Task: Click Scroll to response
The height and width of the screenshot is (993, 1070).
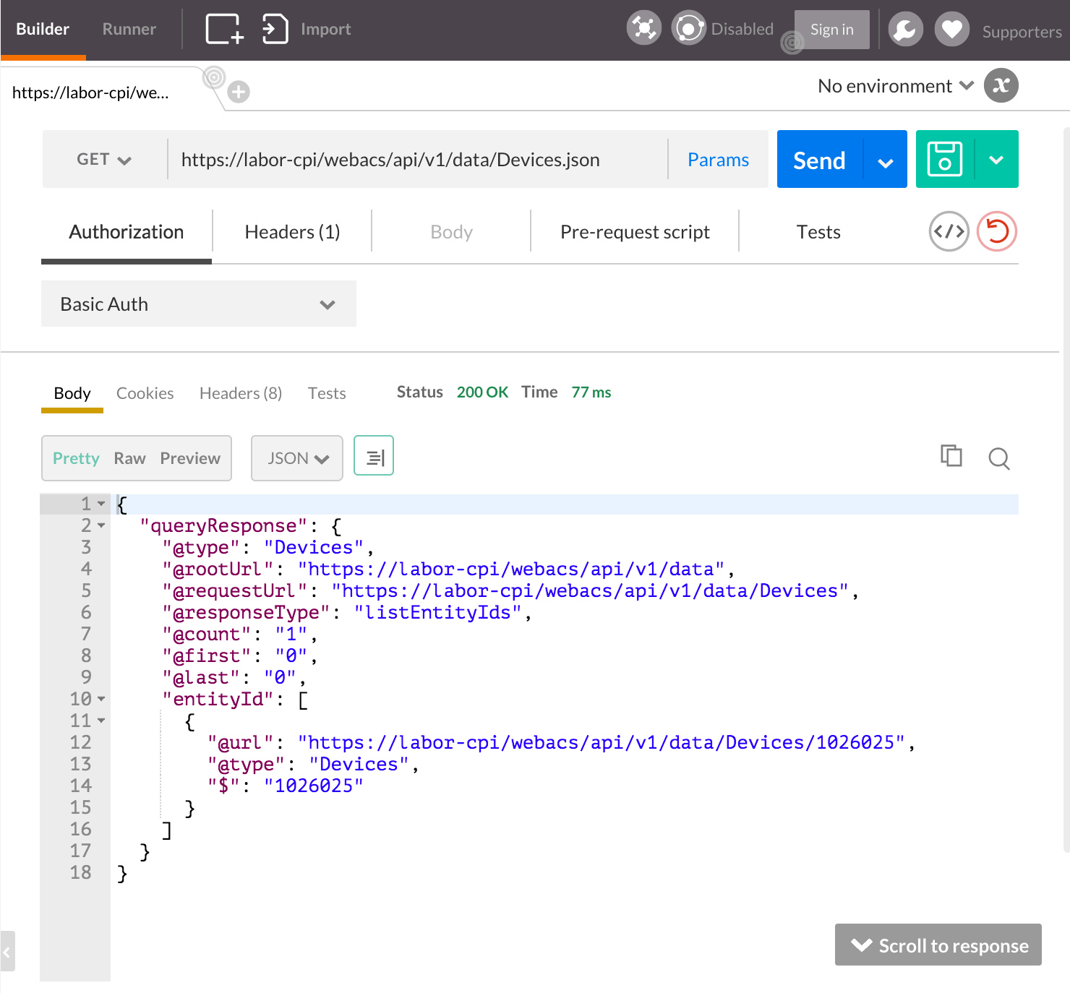Action: (938, 945)
